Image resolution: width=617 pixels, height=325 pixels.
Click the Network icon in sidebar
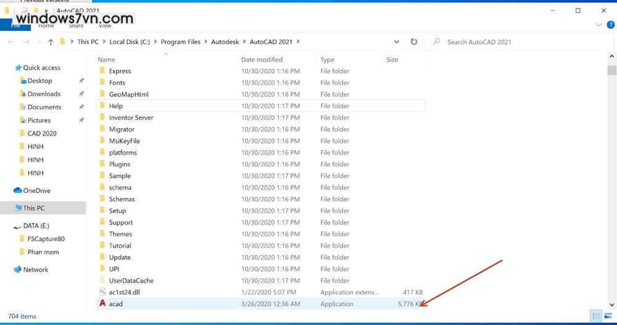(x=18, y=269)
